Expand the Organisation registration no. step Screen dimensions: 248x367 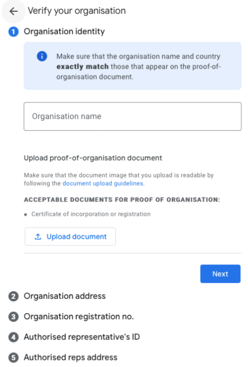tap(79, 316)
